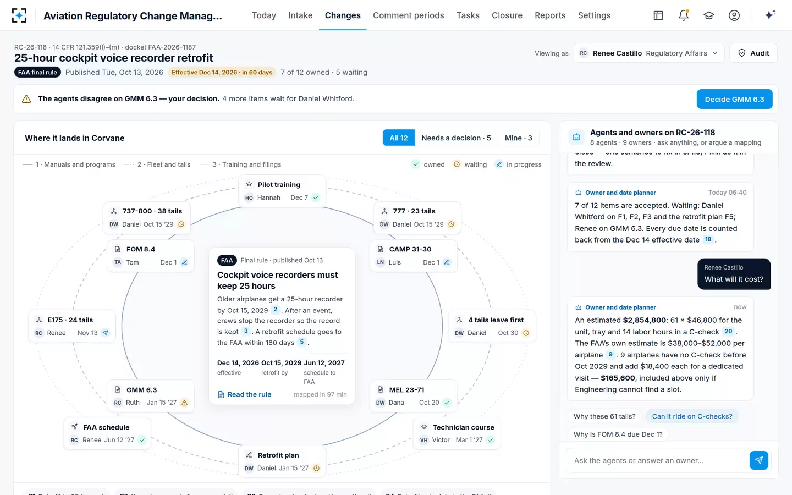Switch to Comment periods tab
792x495 pixels.
pos(409,15)
